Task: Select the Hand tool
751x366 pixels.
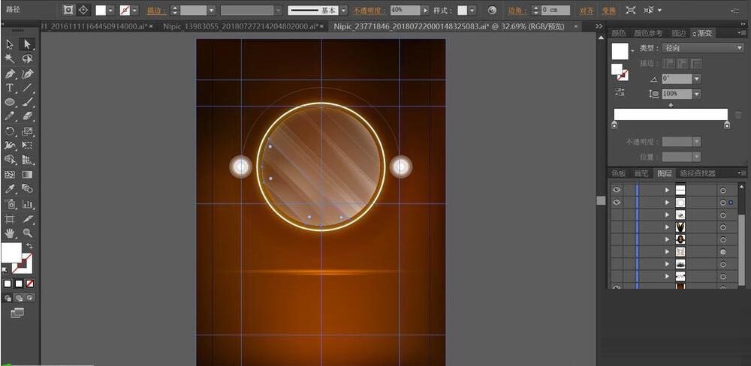Action: pos(10,233)
